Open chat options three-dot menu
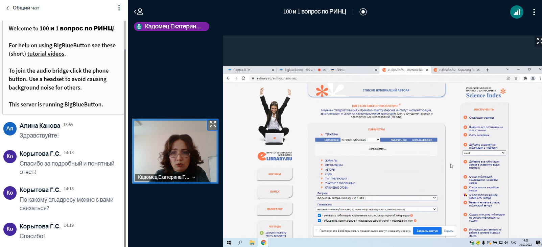The width and height of the screenshot is (542, 247). click(x=119, y=8)
